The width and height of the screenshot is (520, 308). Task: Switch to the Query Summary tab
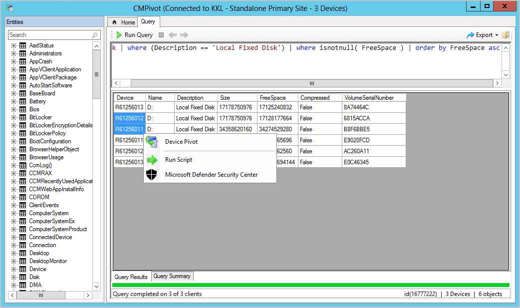coord(172,276)
